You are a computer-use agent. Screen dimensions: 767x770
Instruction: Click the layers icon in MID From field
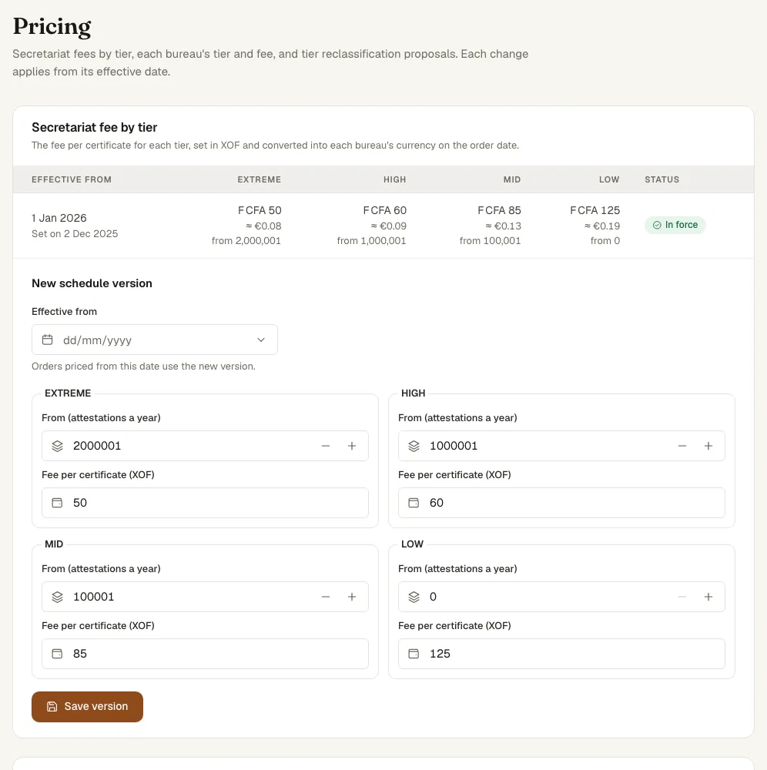(x=58, y=597)
